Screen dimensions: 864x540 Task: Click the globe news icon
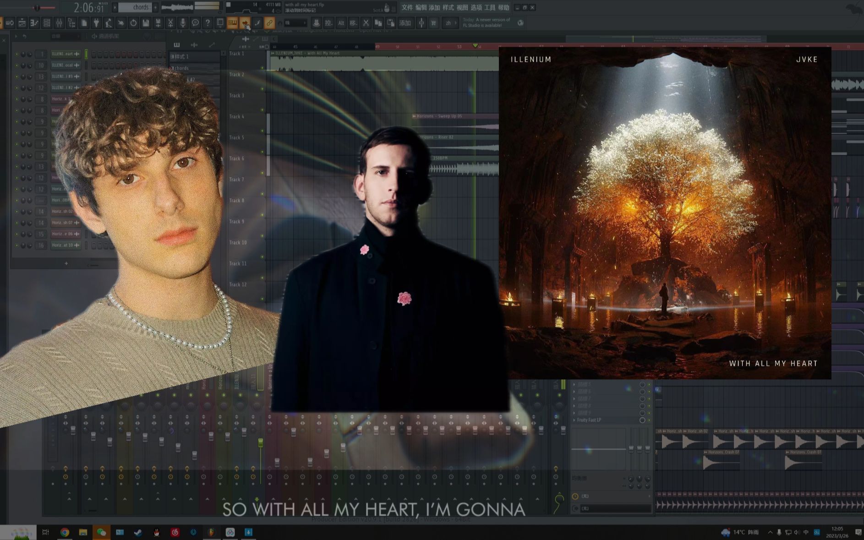(x=520, y=23)
